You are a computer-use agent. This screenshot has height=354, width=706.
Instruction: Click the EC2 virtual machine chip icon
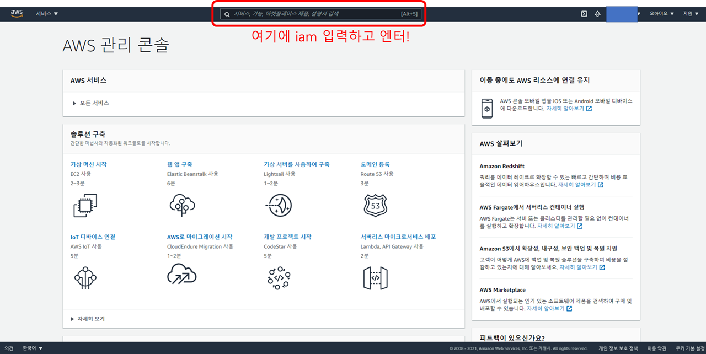pos(85,205)
